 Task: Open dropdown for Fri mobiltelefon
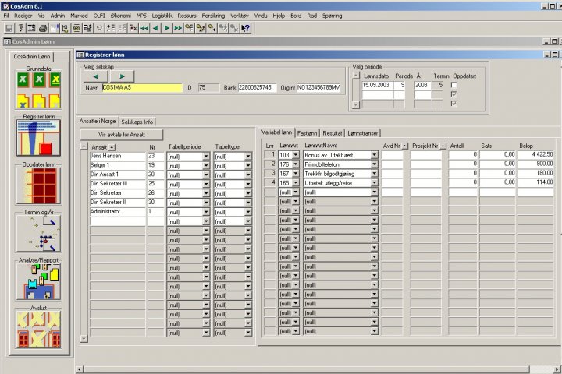click(x=374, y=164)
